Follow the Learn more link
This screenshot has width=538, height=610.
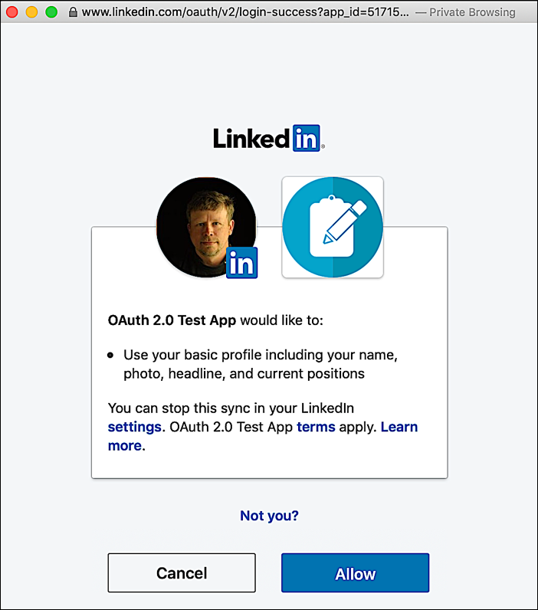coord(399,427)
